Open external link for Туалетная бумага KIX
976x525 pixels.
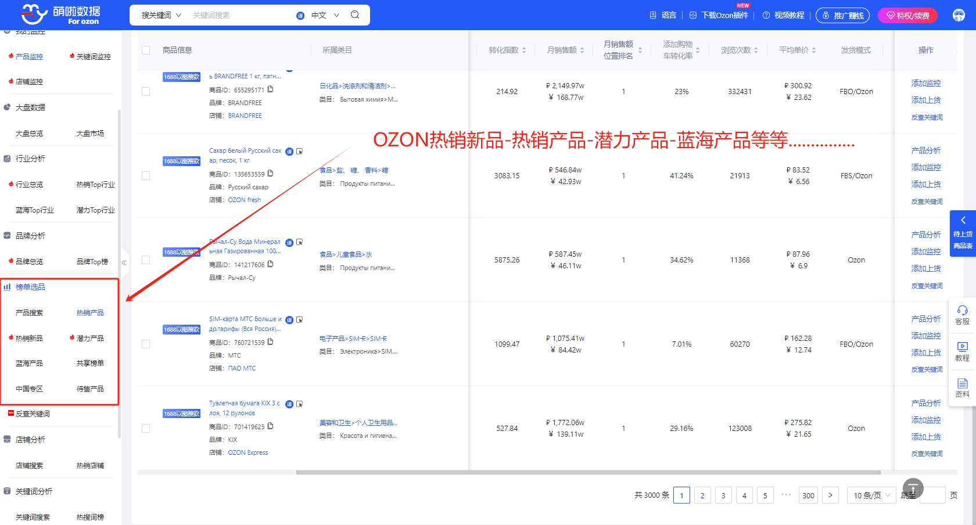click(300, 404)
